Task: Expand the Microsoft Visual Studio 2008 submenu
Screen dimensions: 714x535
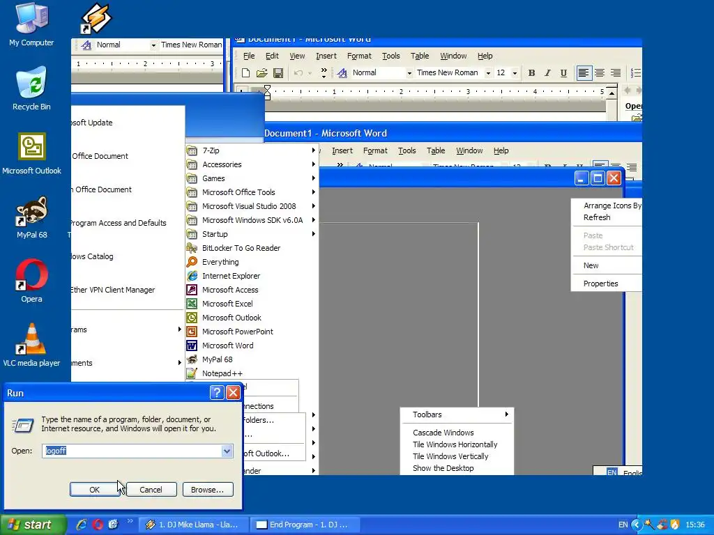Action: tap(252, 206)
